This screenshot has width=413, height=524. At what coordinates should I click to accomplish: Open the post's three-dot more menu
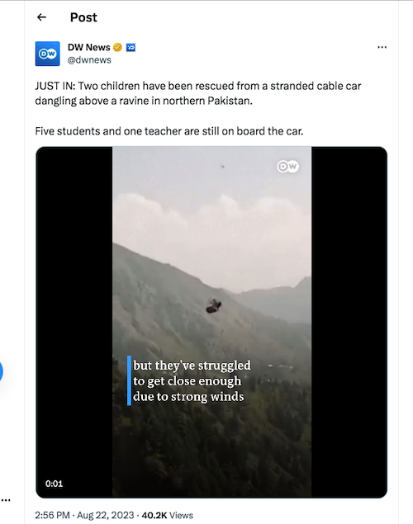(382, 47)
